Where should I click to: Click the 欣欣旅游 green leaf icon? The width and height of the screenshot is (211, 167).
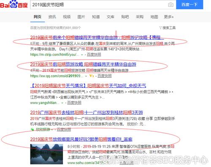[x=32, y=129]
